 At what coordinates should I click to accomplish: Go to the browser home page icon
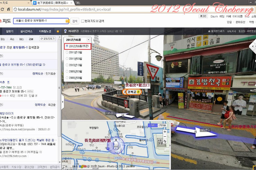[x=8, y=10]
